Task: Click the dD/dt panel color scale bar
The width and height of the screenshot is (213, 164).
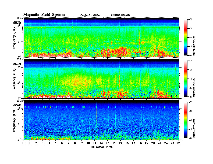Action: point(185,79)
